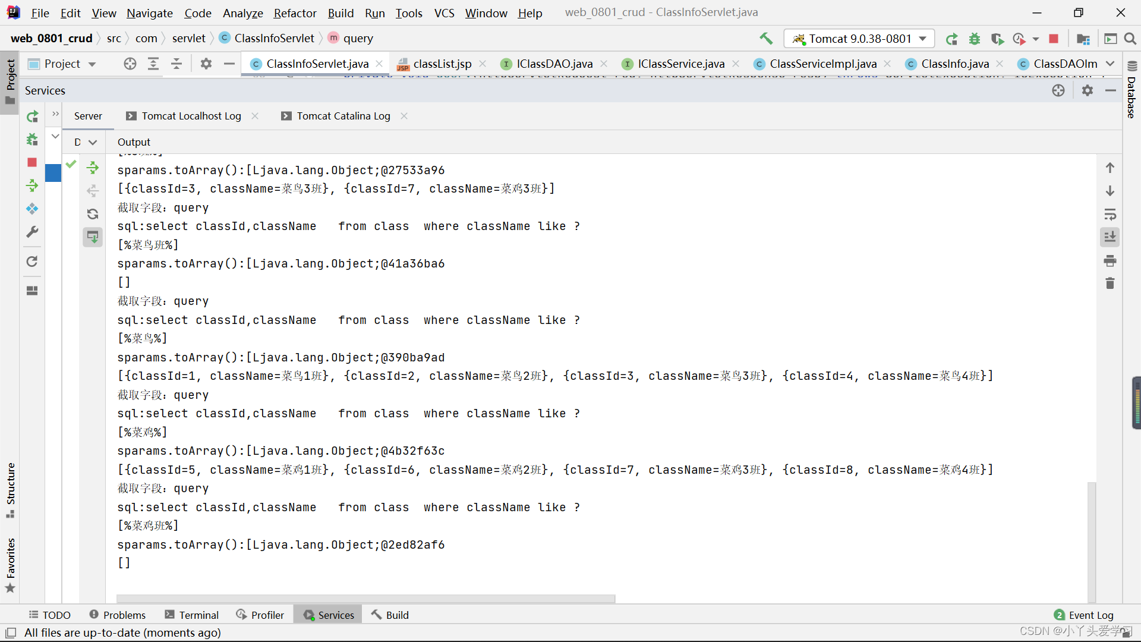Click down arrow icon beside output

pos(1110,191)
